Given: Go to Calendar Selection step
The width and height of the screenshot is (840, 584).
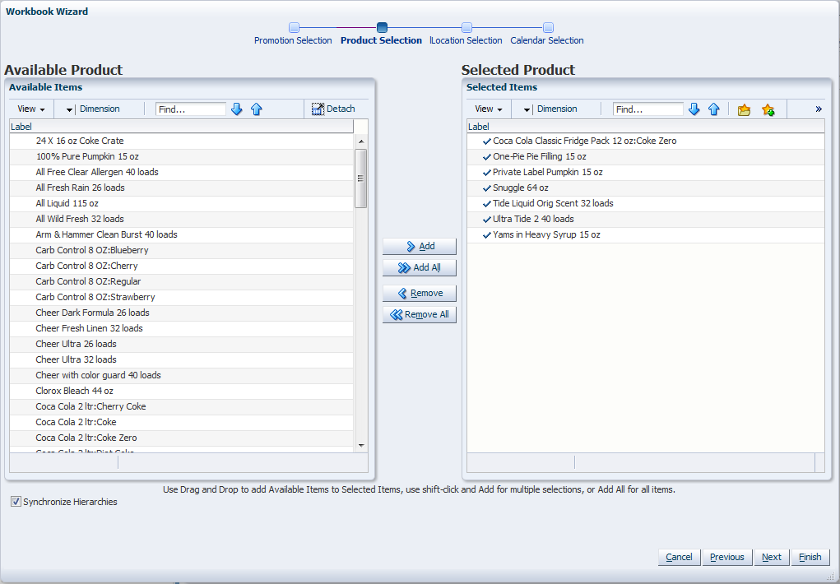Looking at the screenshot, I should (x=547, y=34).
